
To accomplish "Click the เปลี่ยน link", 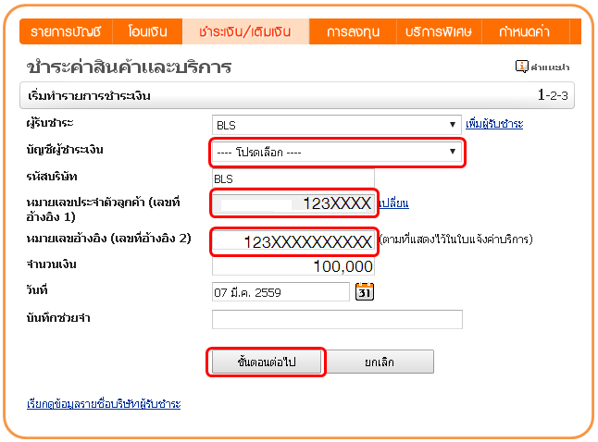I will pyautogui.click(x=394, y=203).
